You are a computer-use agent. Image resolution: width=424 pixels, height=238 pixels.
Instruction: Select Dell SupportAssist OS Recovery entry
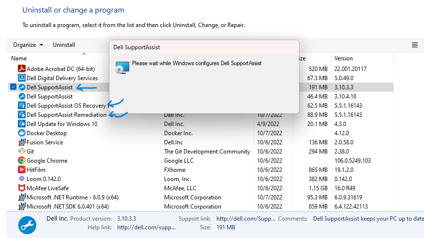(66, 106)
